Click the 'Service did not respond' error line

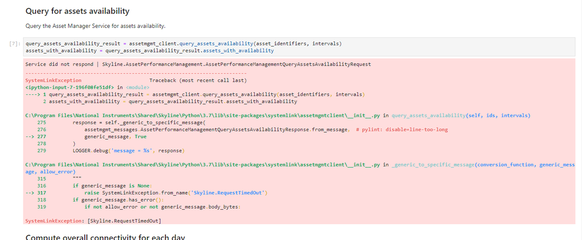coord(198,64)
